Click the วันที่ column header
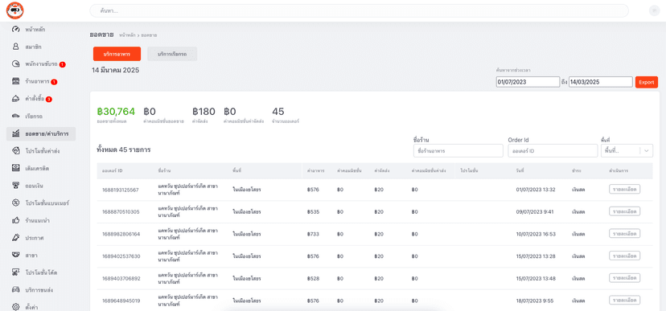The image size is (666, 311). tap(520, 170)
